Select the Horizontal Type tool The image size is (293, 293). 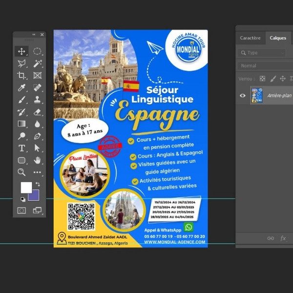pos(21,148)
